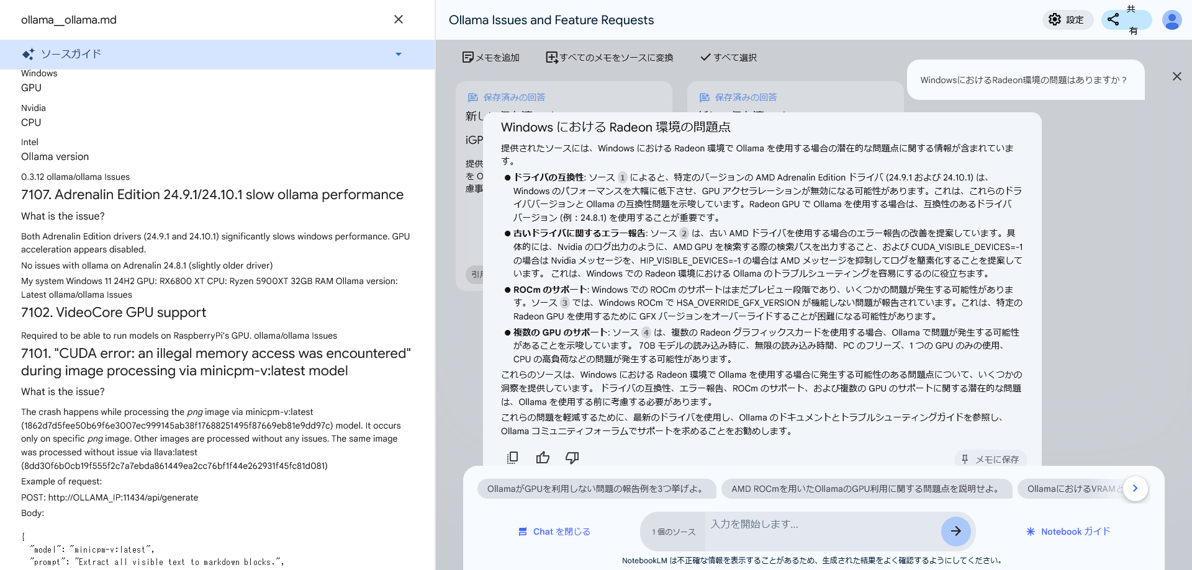Screen dimensions: 1192x570
Task: Click the 1 個のソース indicator
Action: tap(674, 532)
